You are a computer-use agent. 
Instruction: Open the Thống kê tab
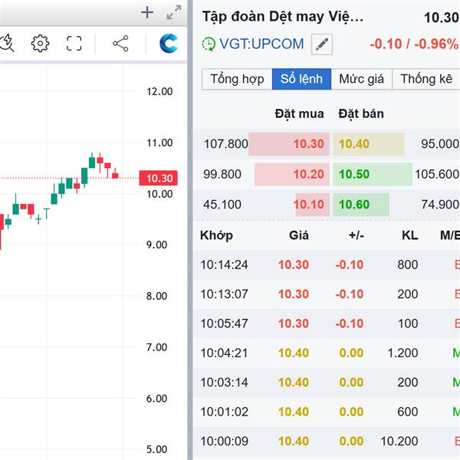(426, 79)
